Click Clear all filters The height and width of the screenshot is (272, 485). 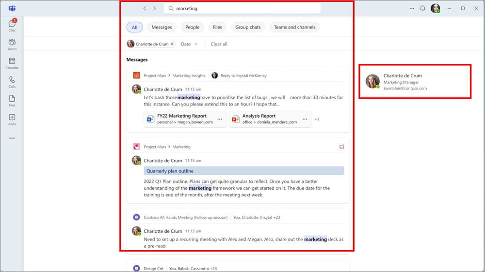click(219, 44)
